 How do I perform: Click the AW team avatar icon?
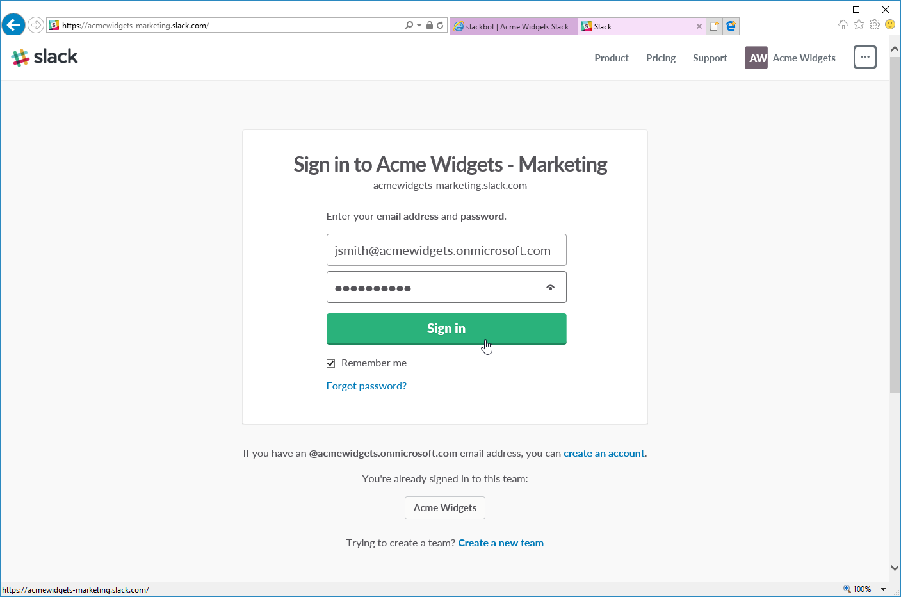click(x=756, y=58)
